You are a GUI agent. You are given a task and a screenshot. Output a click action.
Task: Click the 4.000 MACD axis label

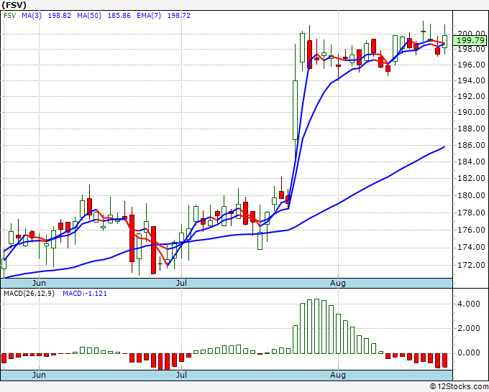[x=469, y=304]
